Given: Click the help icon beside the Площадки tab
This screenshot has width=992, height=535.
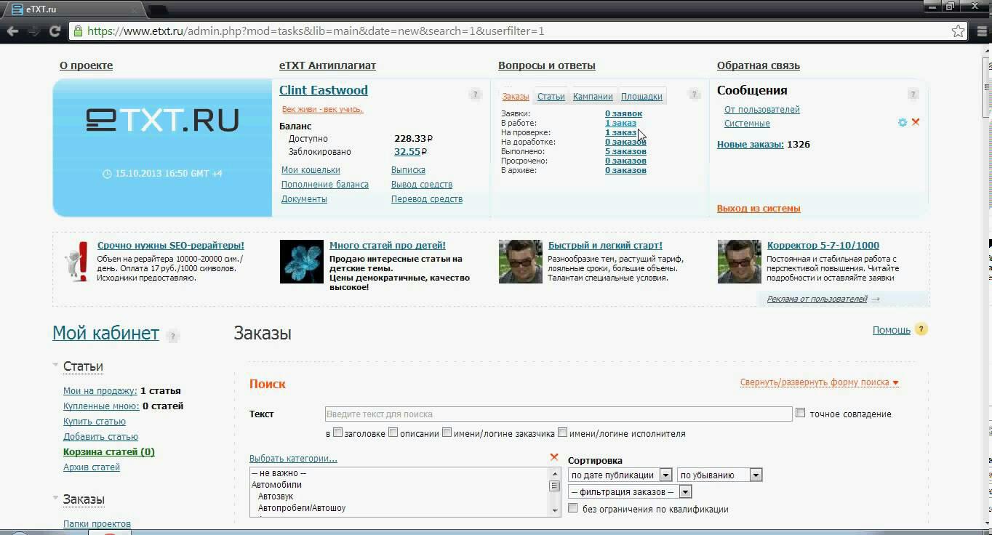Looking at the screenshot, I should click(x=694, y=94).
